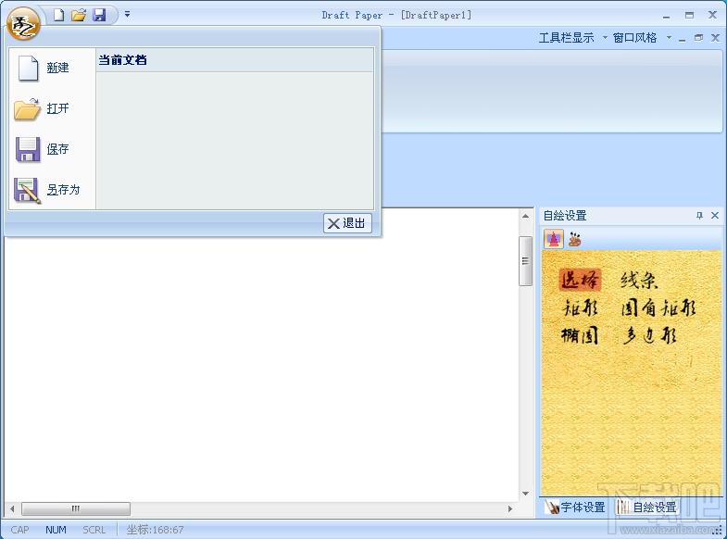This screenshot has width=727, height=539.
Task: Click the vertical scrollbar up arrow
Action: point(525,216)
